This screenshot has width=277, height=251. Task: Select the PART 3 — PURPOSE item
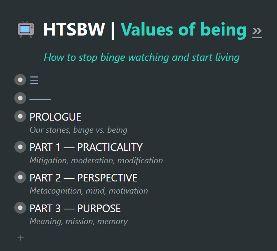click(75, 208)
